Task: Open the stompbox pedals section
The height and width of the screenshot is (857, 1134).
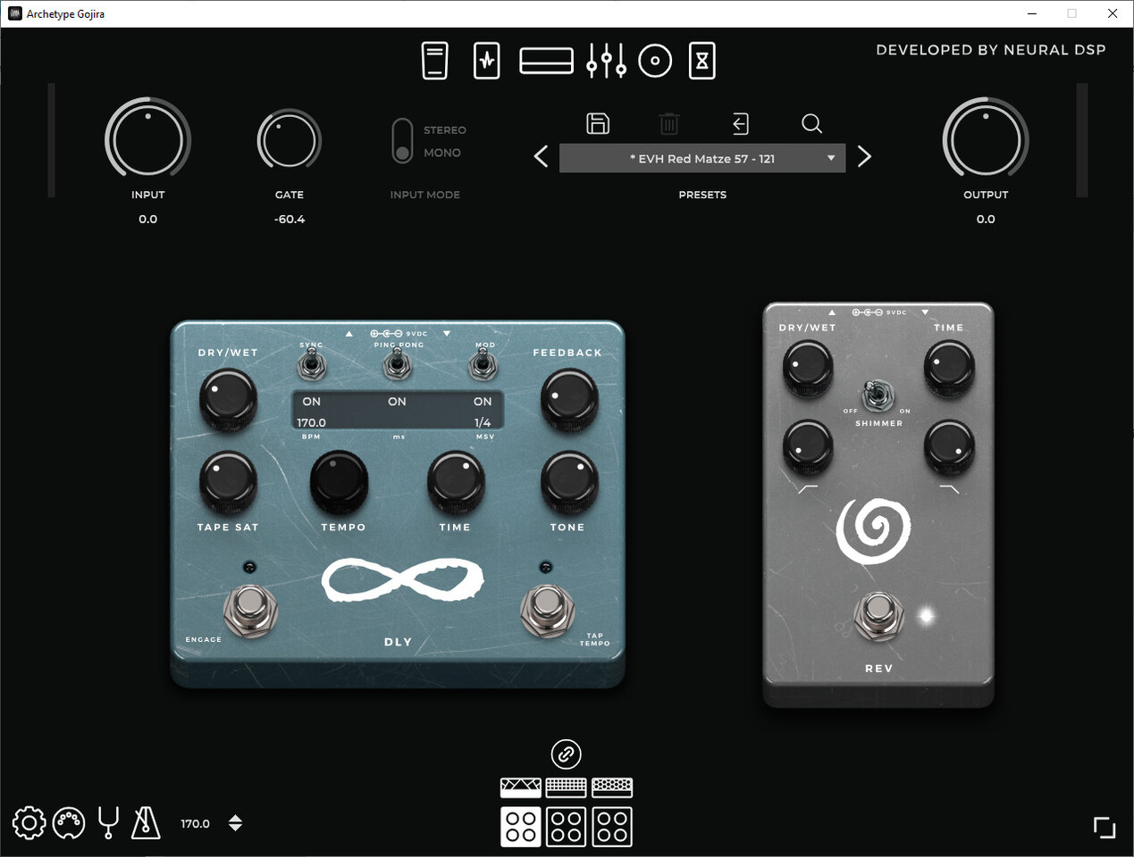Action: click(435, 61)
